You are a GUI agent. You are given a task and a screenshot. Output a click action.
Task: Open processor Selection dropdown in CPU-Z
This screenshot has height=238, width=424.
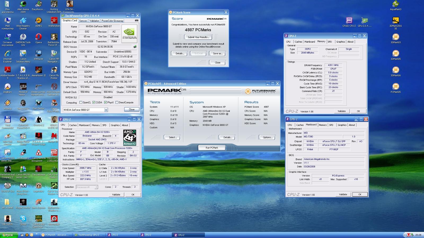click(x=96, y=187)
